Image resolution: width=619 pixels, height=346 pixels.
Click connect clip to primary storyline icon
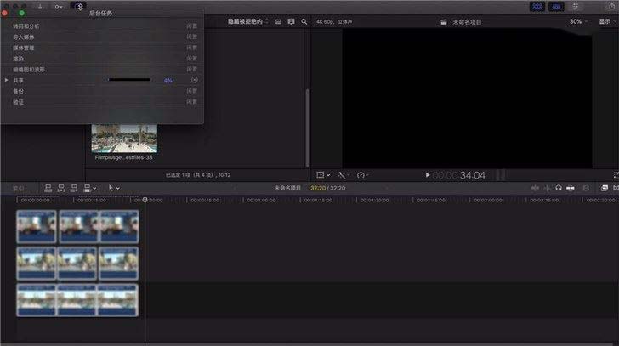pyautogui.click(x=48, y=188)
